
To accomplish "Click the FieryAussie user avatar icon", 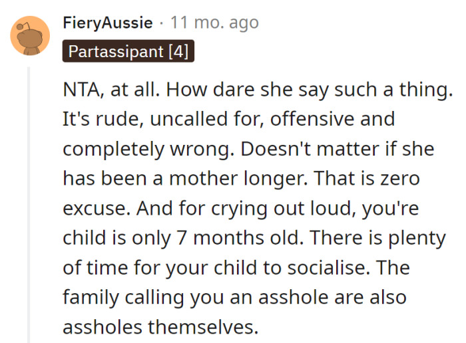I will 29,35.
